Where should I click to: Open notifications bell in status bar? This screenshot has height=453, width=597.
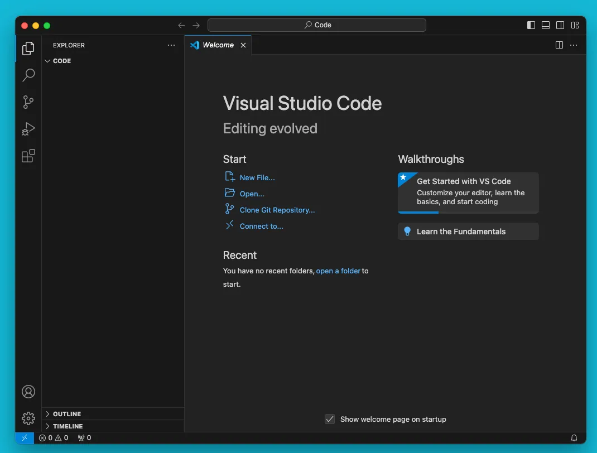[x=574, y=438]
